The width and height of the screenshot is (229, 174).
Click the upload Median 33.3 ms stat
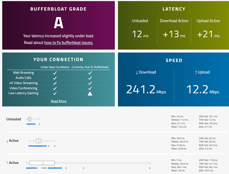(x=180, y=164)
